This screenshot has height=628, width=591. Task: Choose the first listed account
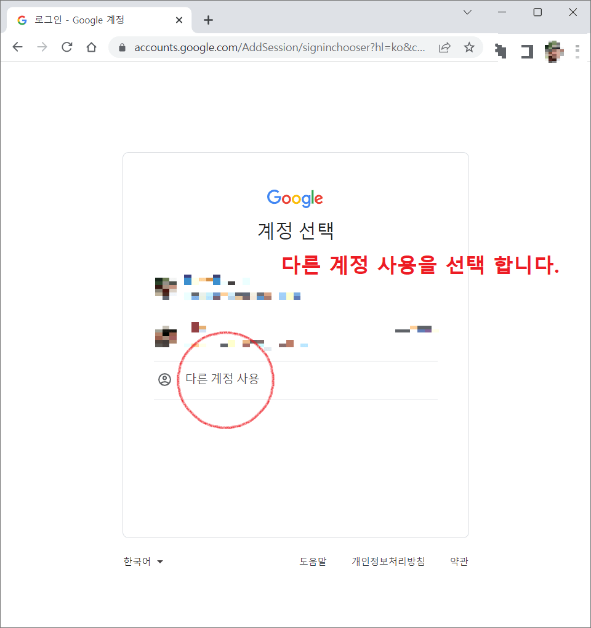(x=295, y=288)
